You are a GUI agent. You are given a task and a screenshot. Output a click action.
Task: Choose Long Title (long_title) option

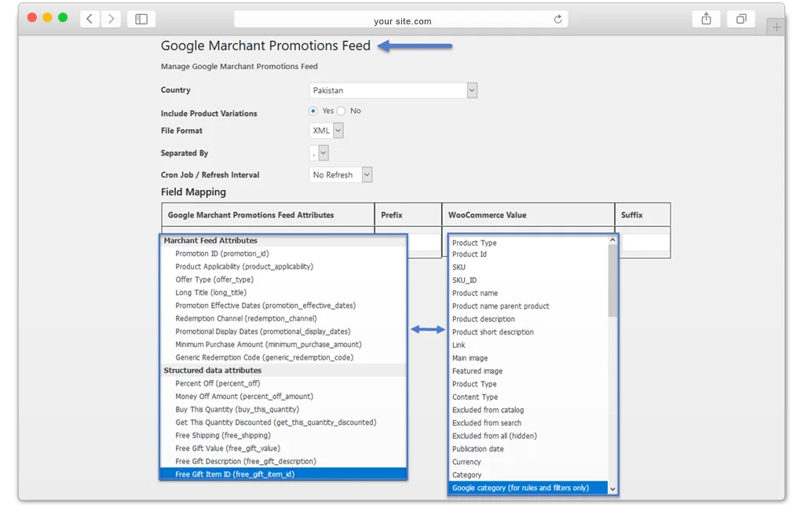pos(283,292)
